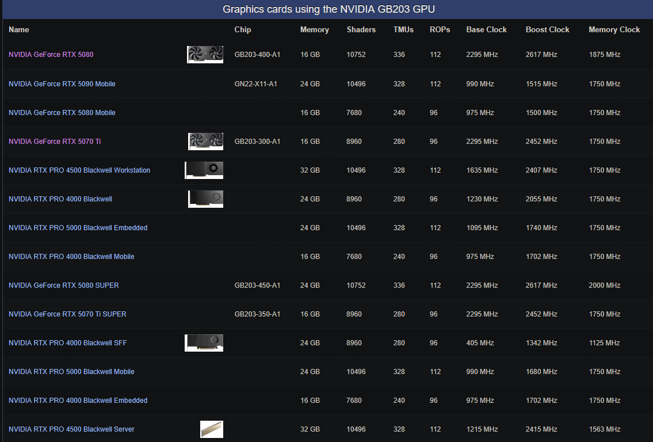Viewport: 653px width, 442px height.
Task: Click the RTX PRO 4000 Blackwell card thumbnail
Action: pyautogui.click(x=206, y=199)
